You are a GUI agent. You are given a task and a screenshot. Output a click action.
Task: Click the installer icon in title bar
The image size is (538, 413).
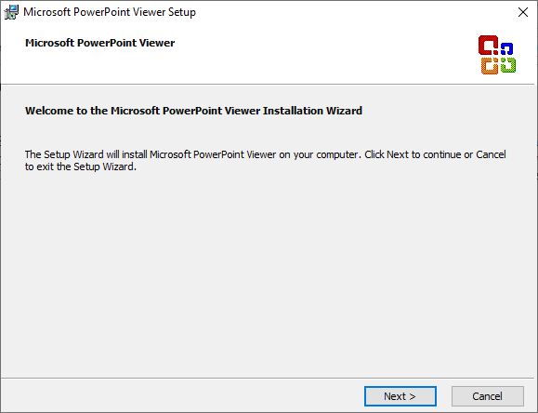(11, 12)
